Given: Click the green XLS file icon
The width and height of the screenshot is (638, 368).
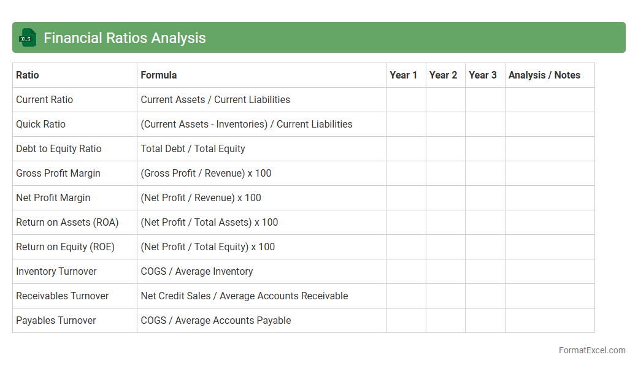Looking at the screenshot, I should (x=28, y=37).
